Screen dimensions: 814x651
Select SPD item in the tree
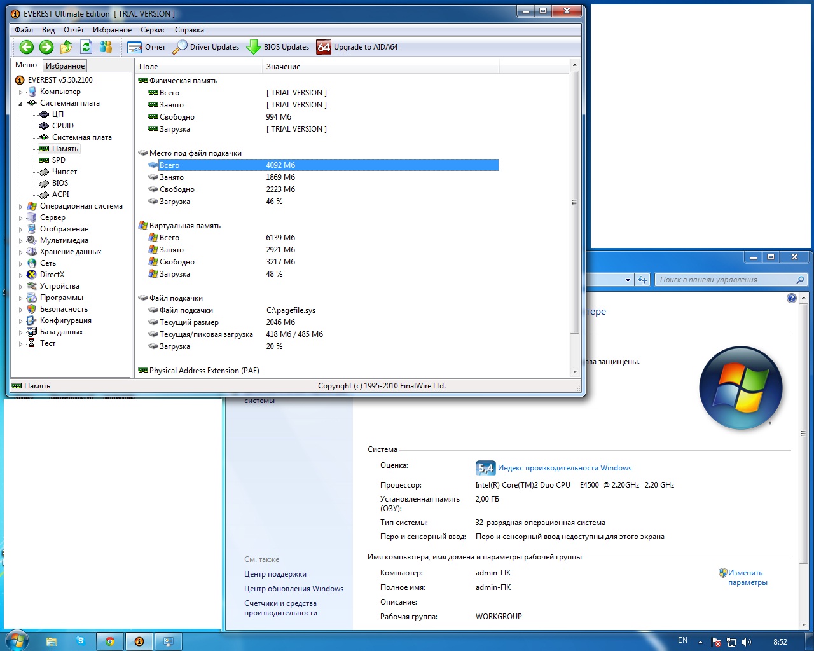(x=59, y=160)
